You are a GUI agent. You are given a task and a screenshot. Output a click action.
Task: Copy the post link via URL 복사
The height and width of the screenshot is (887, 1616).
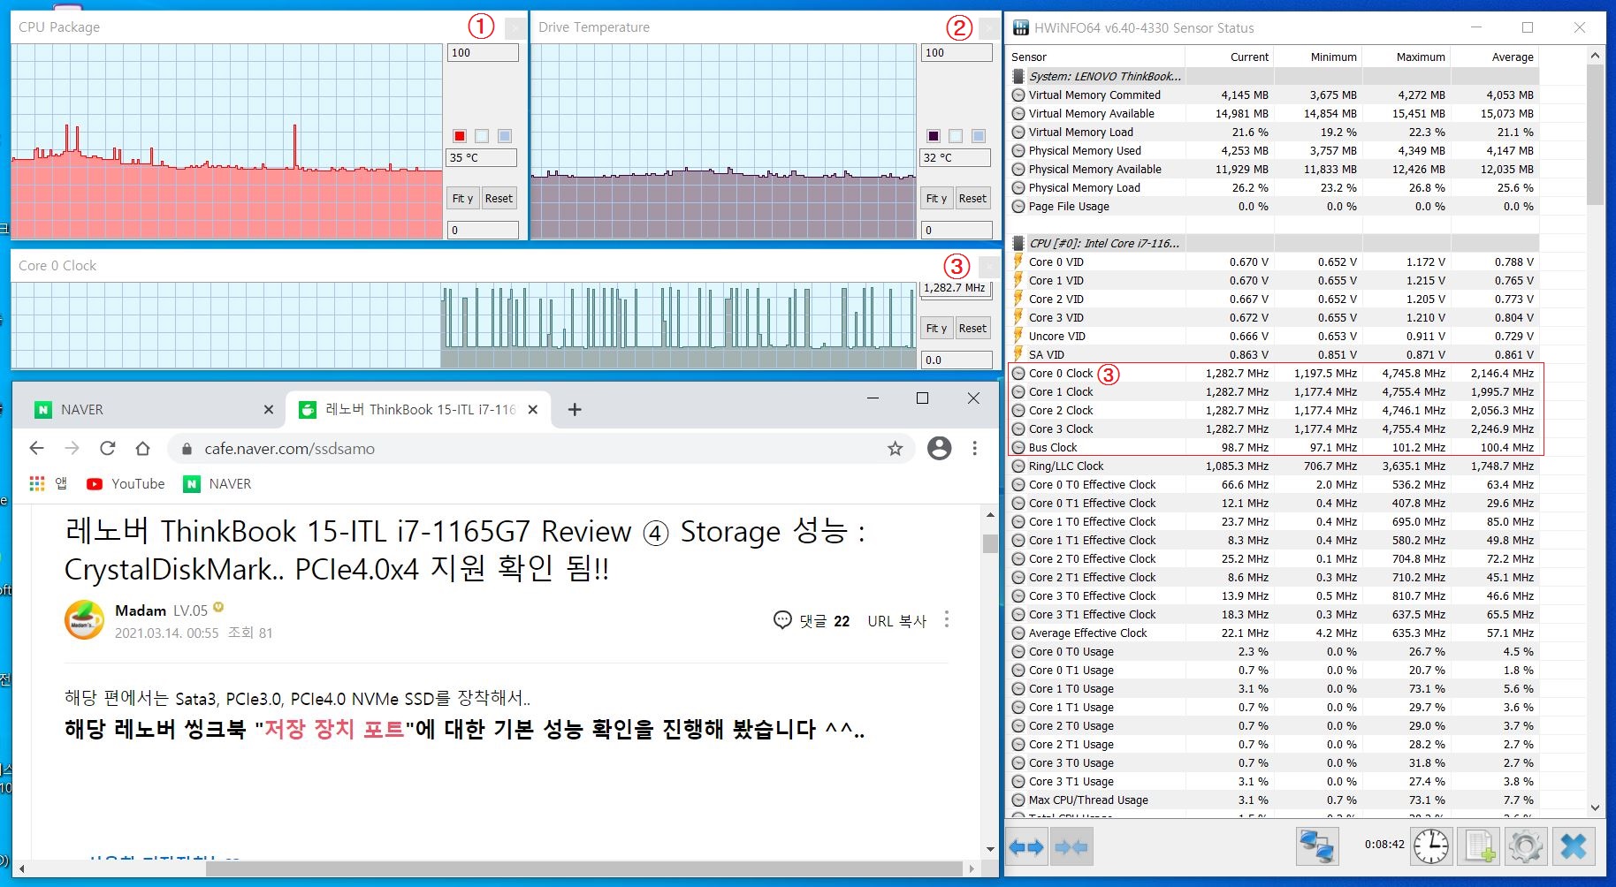[x=896, y=620]
